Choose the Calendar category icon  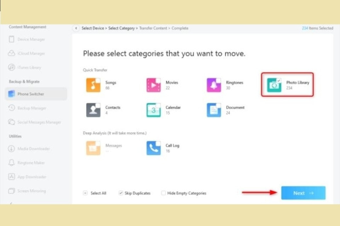tap(153, 110)
